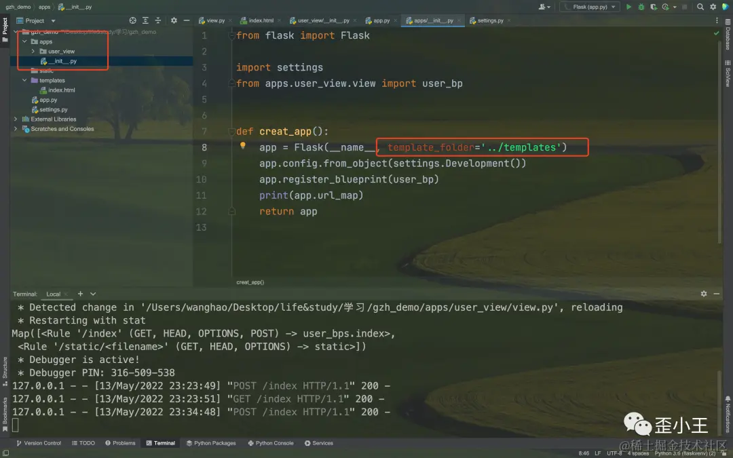This screenshot has height=458, width=733.
Task: Open Project view mode dropdown arrow
Action: pos(54,21)
